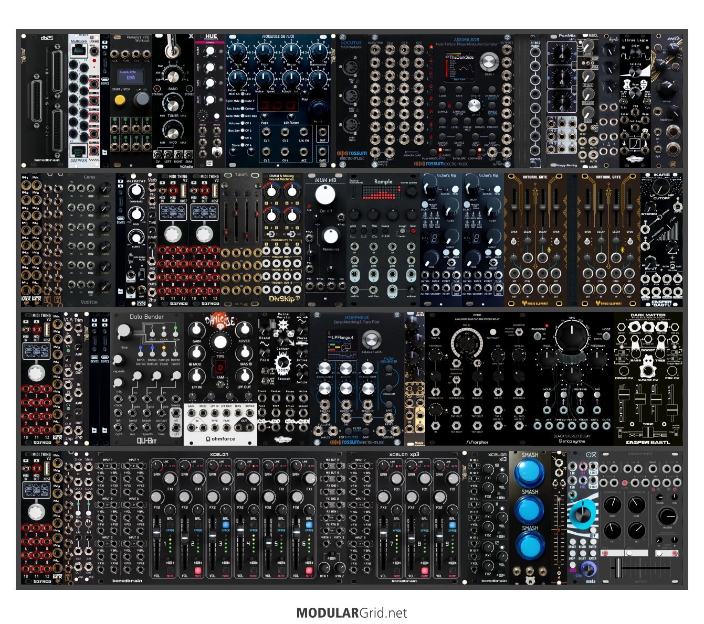Click the red LED matrix display on Rample

pos(383,191)
